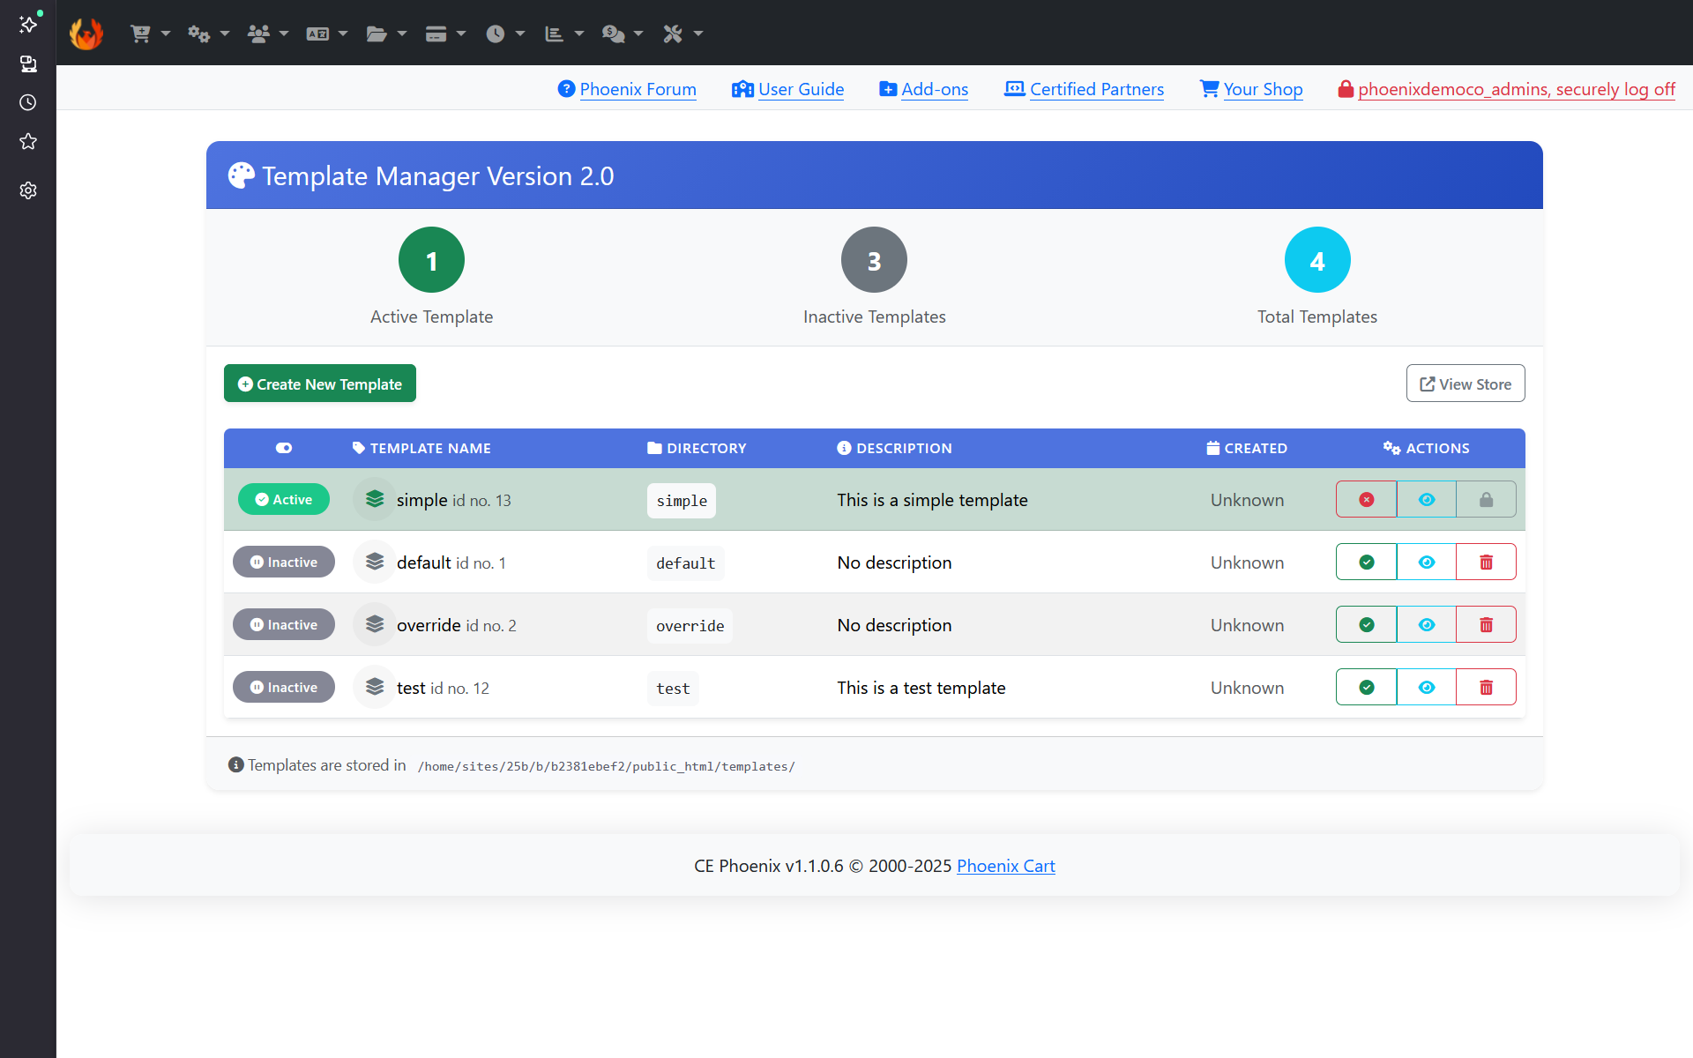
Task: Click 'This is a test template' description
Action: coord(921,688)
